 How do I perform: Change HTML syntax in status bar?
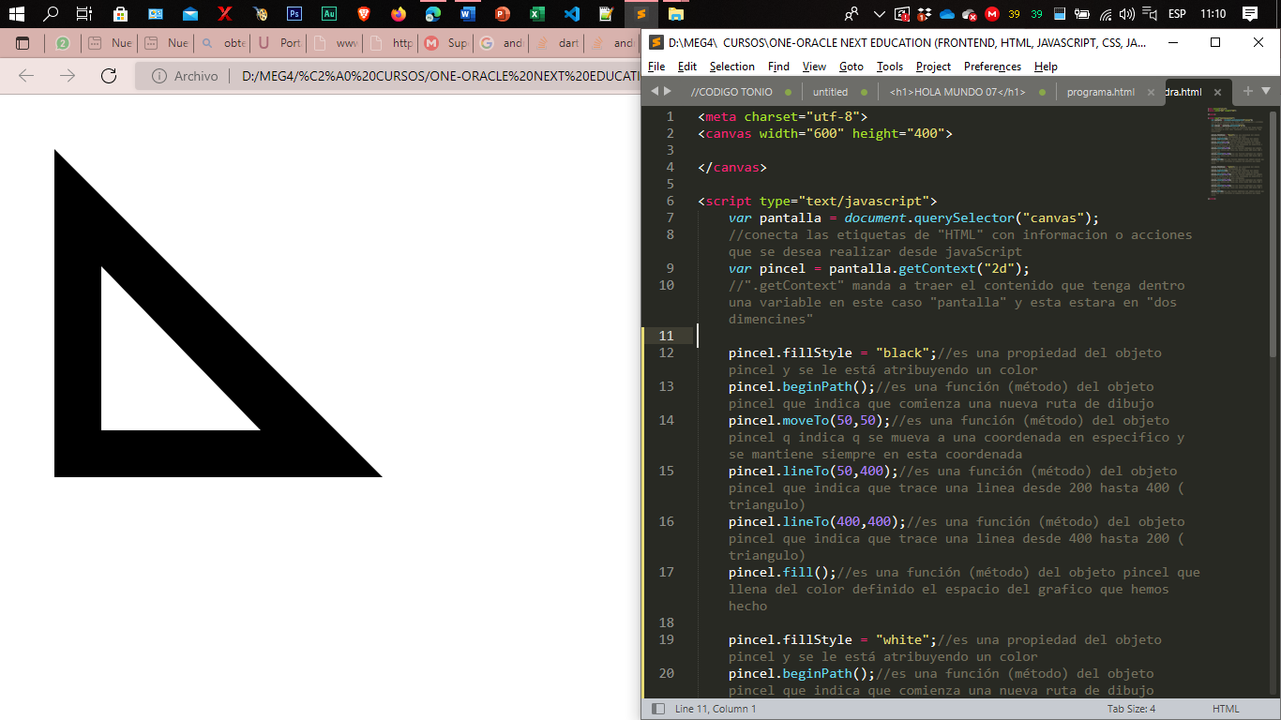click(x=1226, y=709)
